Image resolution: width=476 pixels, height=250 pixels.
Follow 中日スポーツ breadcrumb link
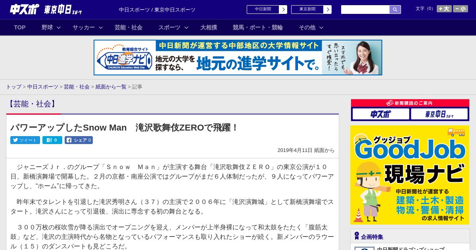(x=42, y=87)
